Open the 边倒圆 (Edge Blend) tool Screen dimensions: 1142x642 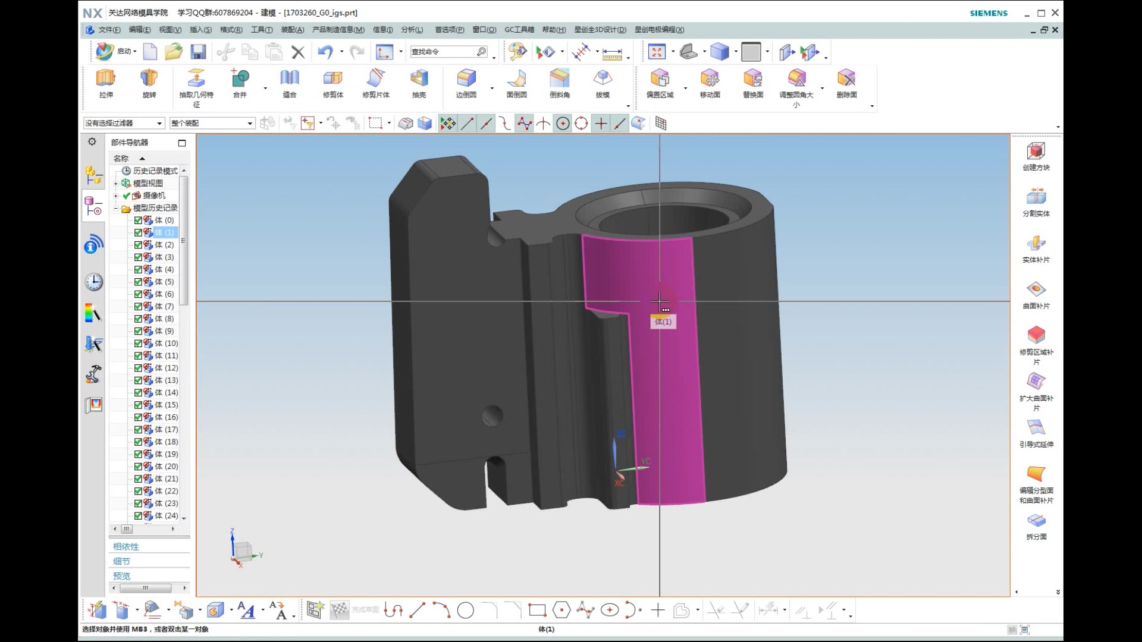(x=466, y=78)
